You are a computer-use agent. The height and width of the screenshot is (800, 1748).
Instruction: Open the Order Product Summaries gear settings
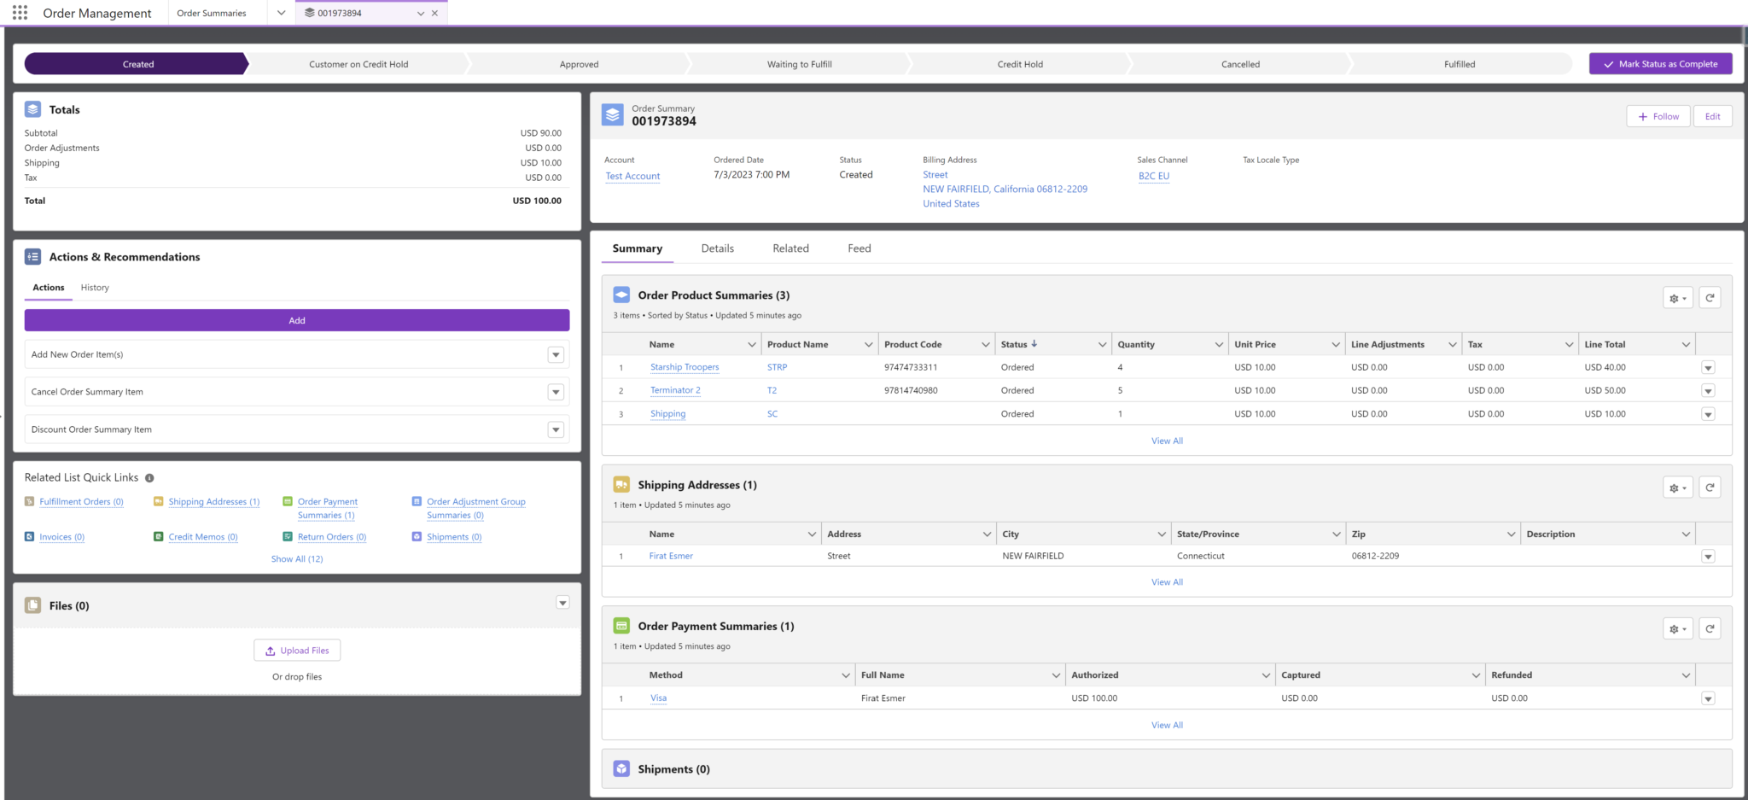click(1677, 297)
